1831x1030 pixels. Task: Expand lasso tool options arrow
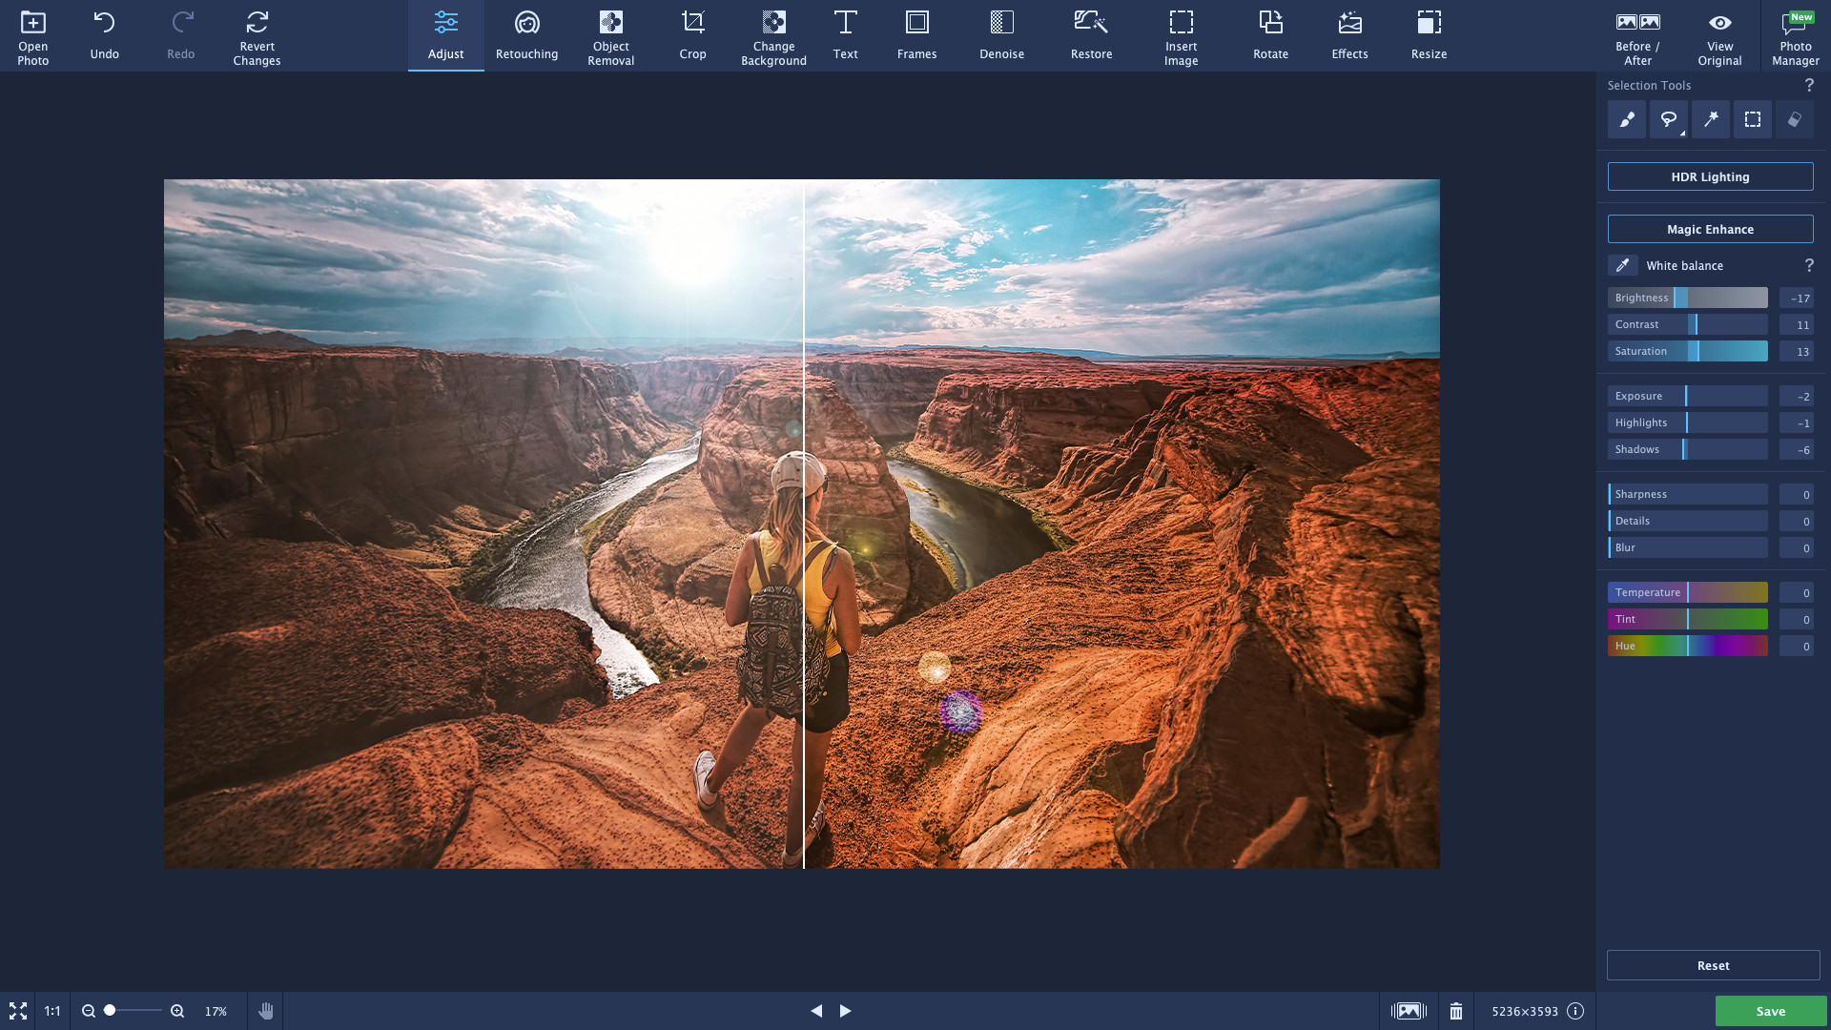point(1683,134)
